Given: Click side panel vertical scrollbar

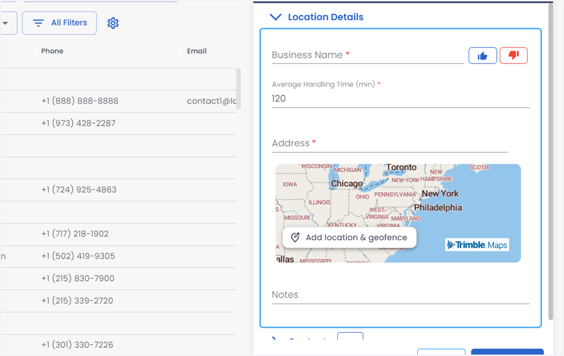Looking at the screenshot, I should [551, 162].
